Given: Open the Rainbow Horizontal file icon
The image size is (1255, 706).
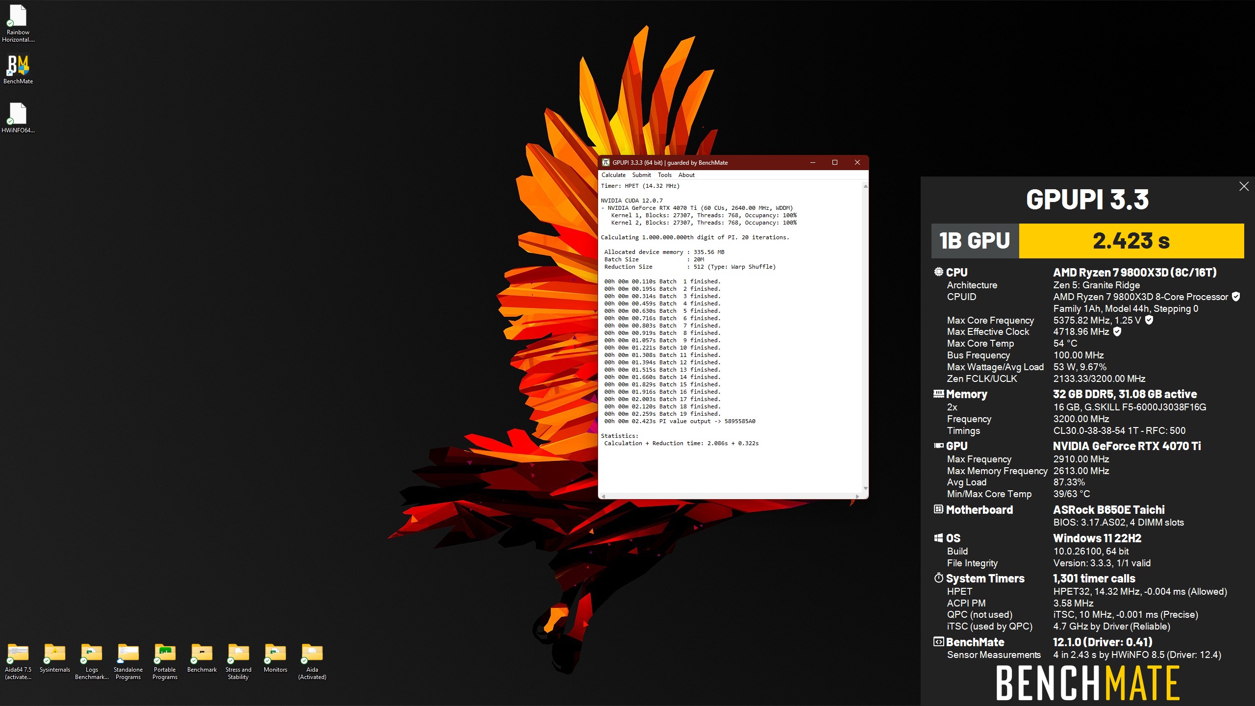Looking at the screenshot, I should [x=18, y=23].
